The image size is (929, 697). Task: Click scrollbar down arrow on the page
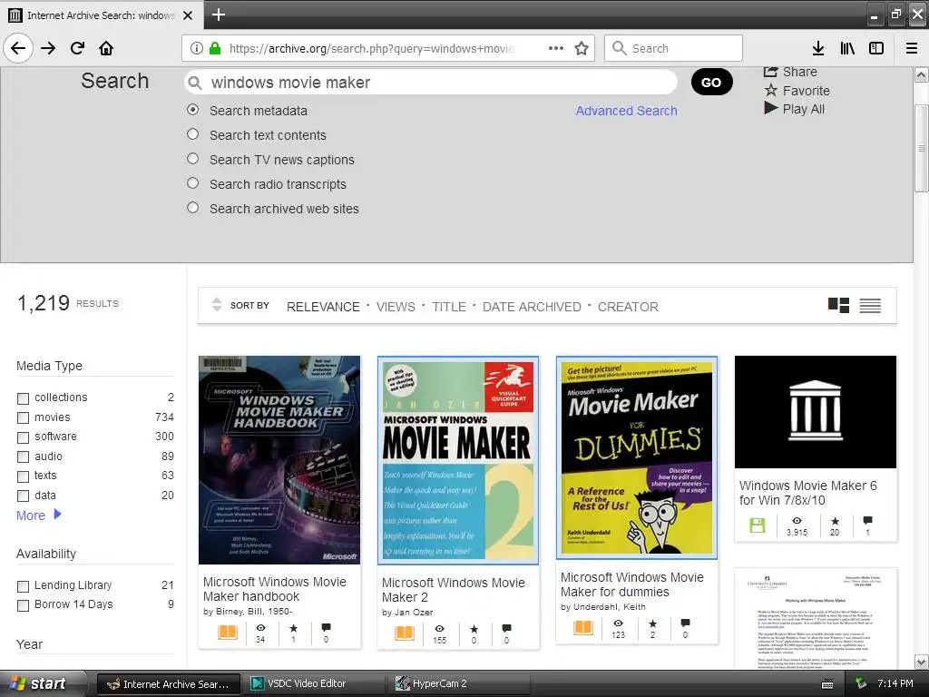[922, 662]
